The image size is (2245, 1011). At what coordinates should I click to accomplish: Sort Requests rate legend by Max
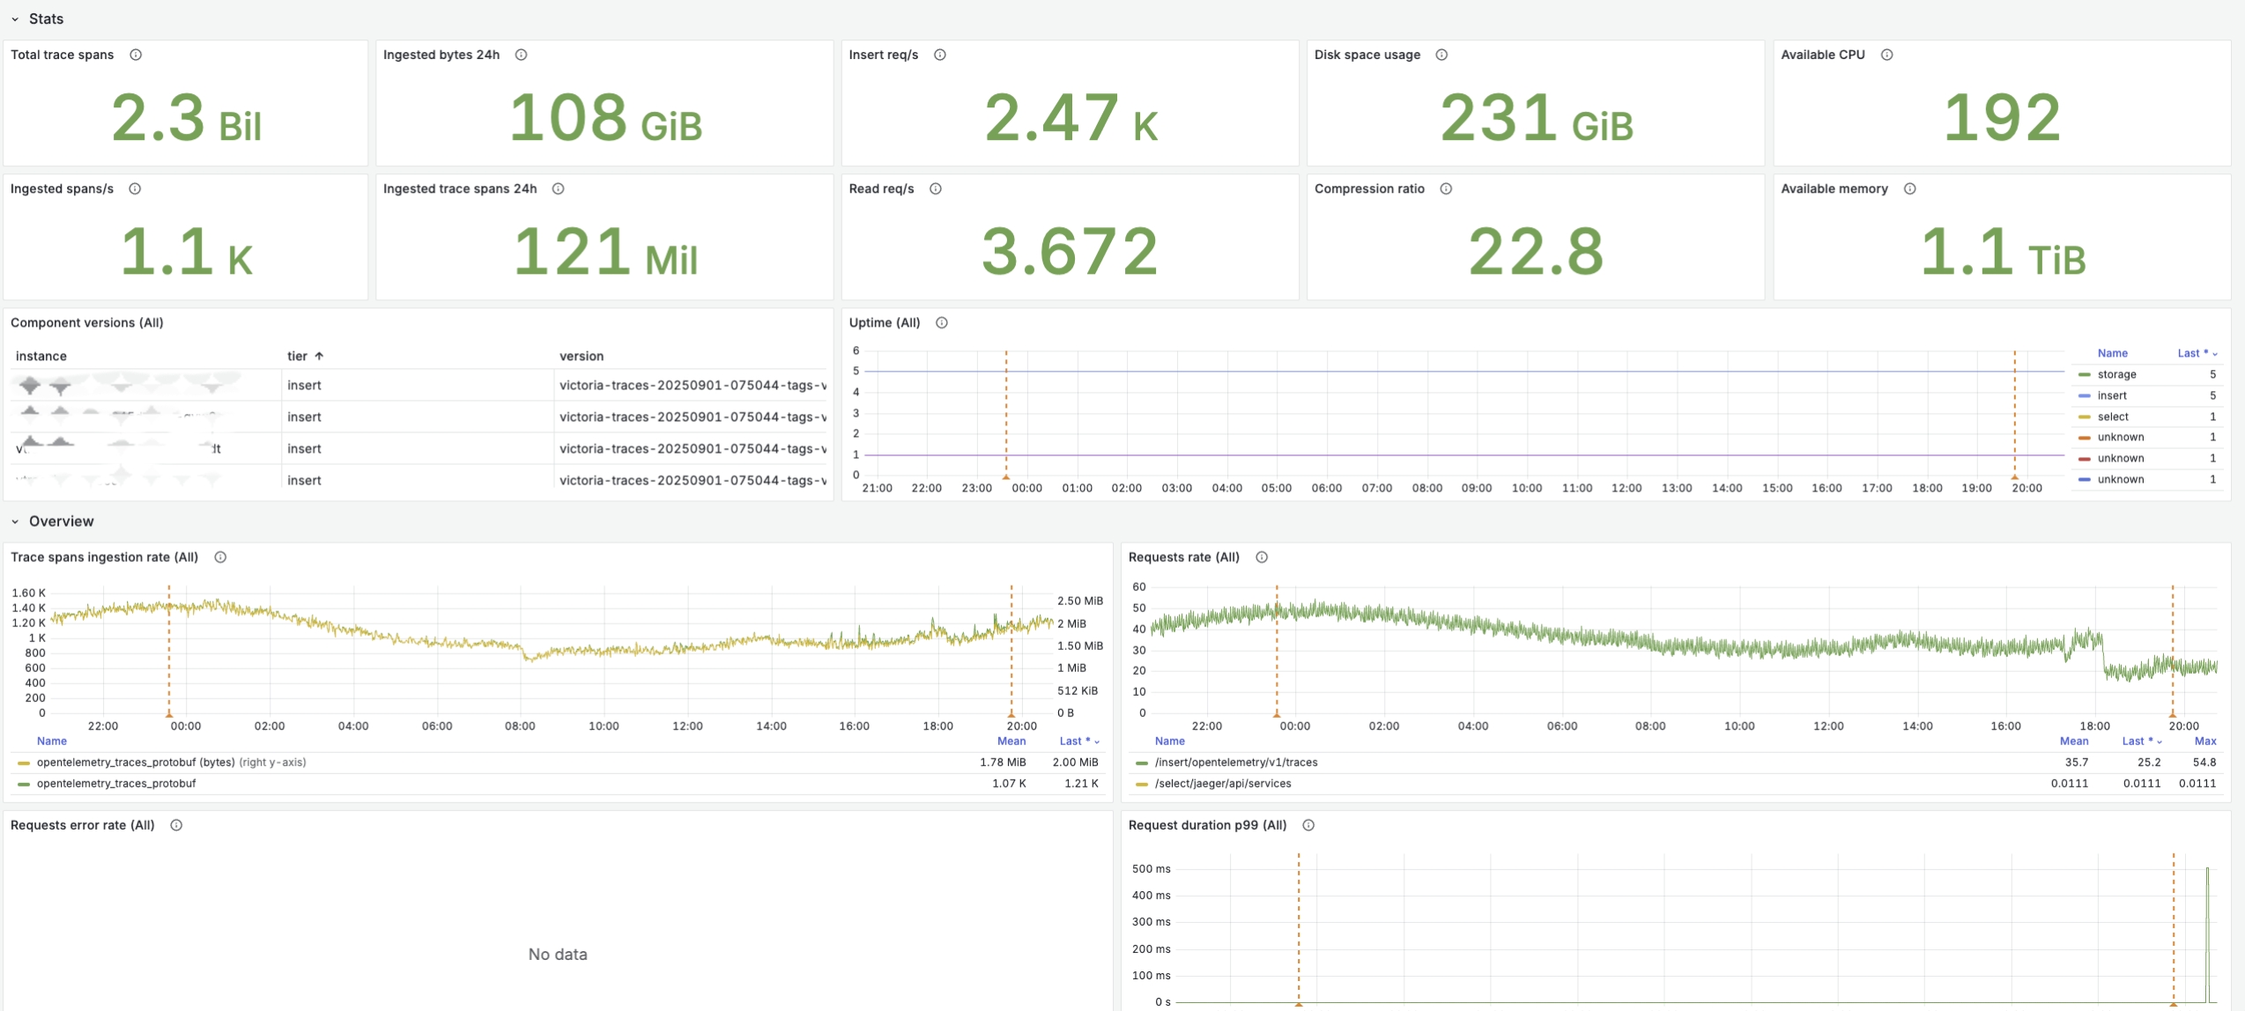point(2204,742)
